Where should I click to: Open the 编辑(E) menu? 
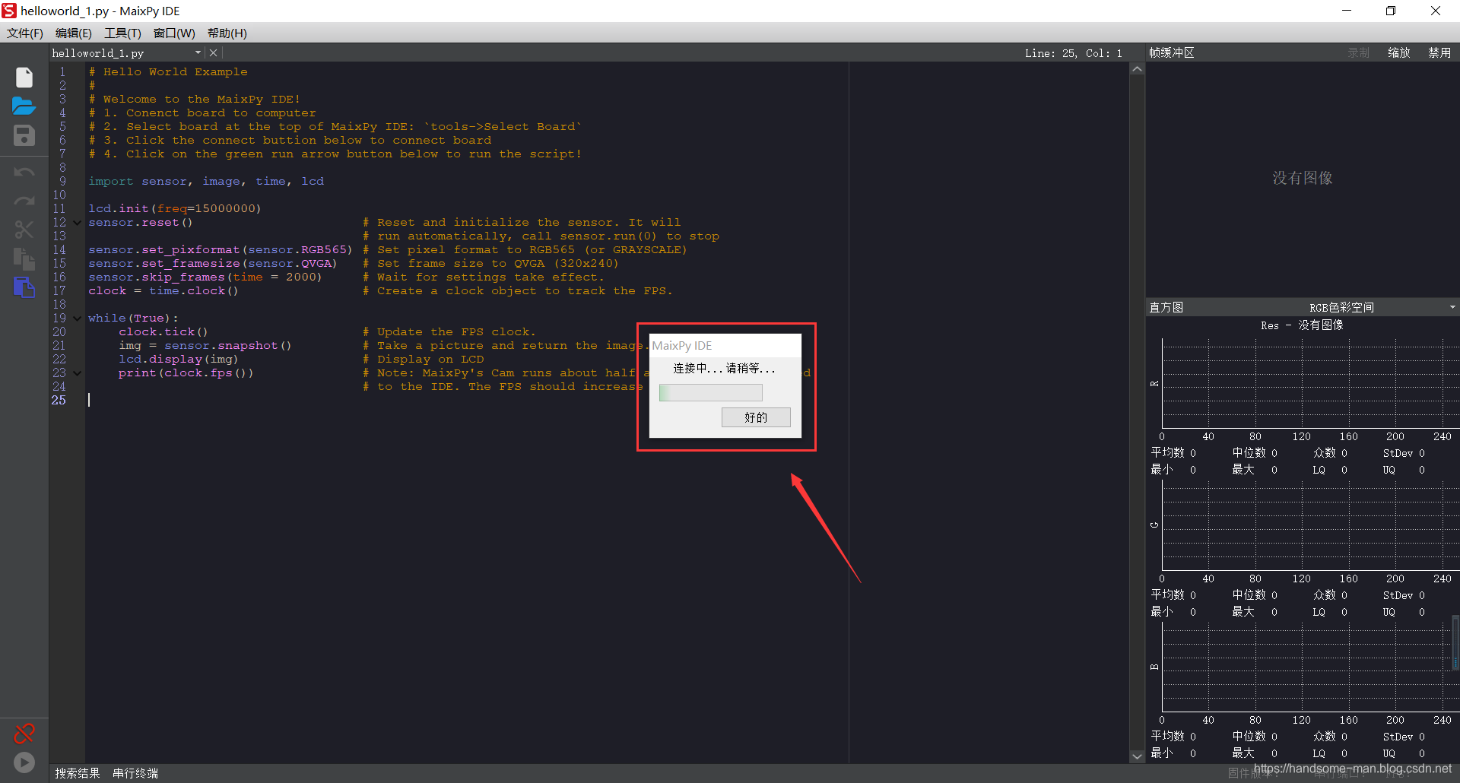coord(74,33)
